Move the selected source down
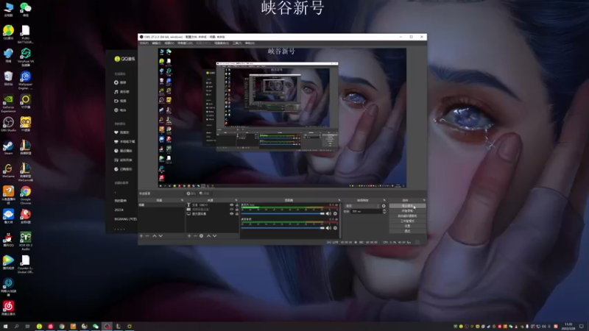The height and width of the screenshot is (331, 589). tap(214, 236)
